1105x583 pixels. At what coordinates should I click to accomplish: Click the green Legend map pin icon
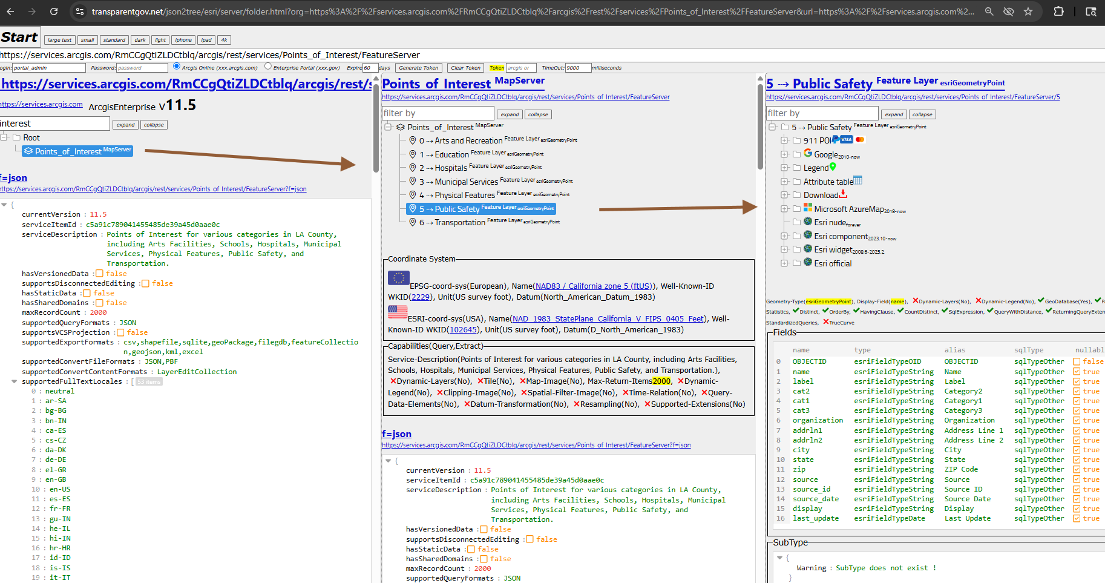click(833, 167)
